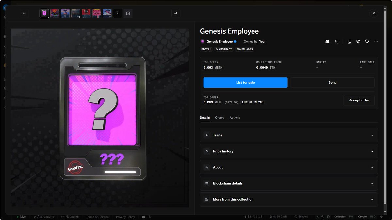Click the ERC721 tag

pos(206,49)
